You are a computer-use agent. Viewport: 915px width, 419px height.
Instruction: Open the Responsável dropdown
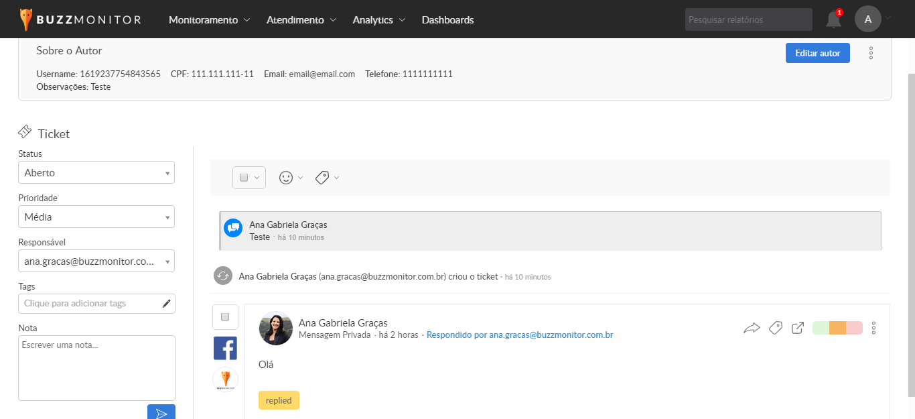(x=96, y=261)
